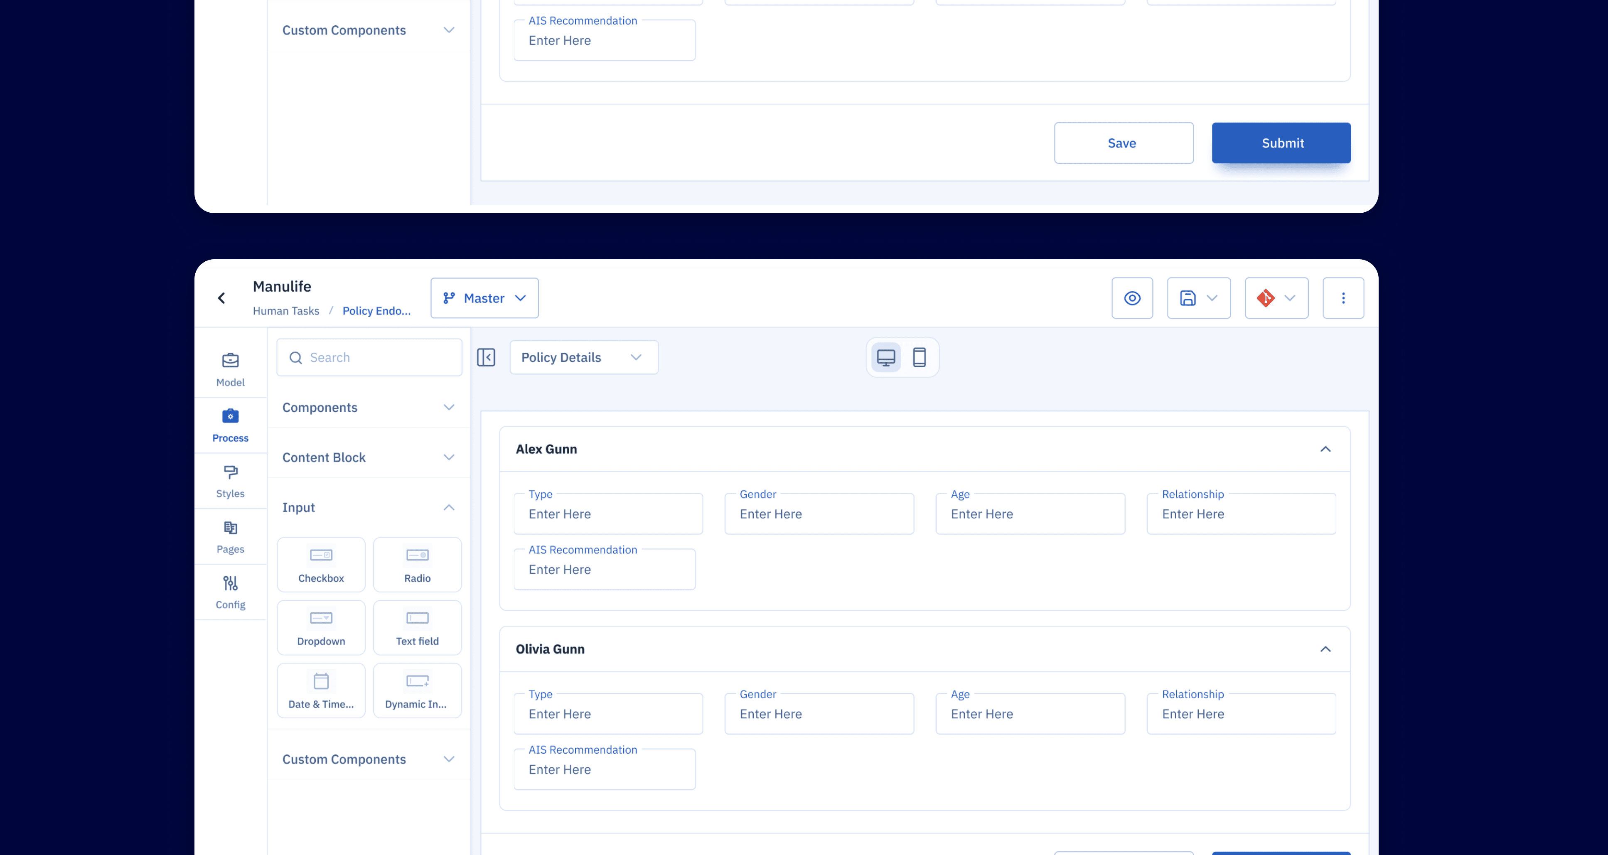Add the Checkbox input component
Screen dimensions: 1608x855
321,565
